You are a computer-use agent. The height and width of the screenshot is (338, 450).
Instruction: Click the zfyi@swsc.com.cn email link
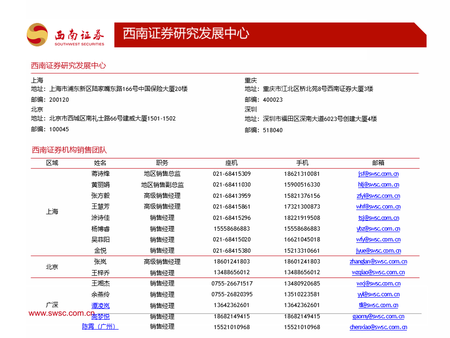click(378, 196)
